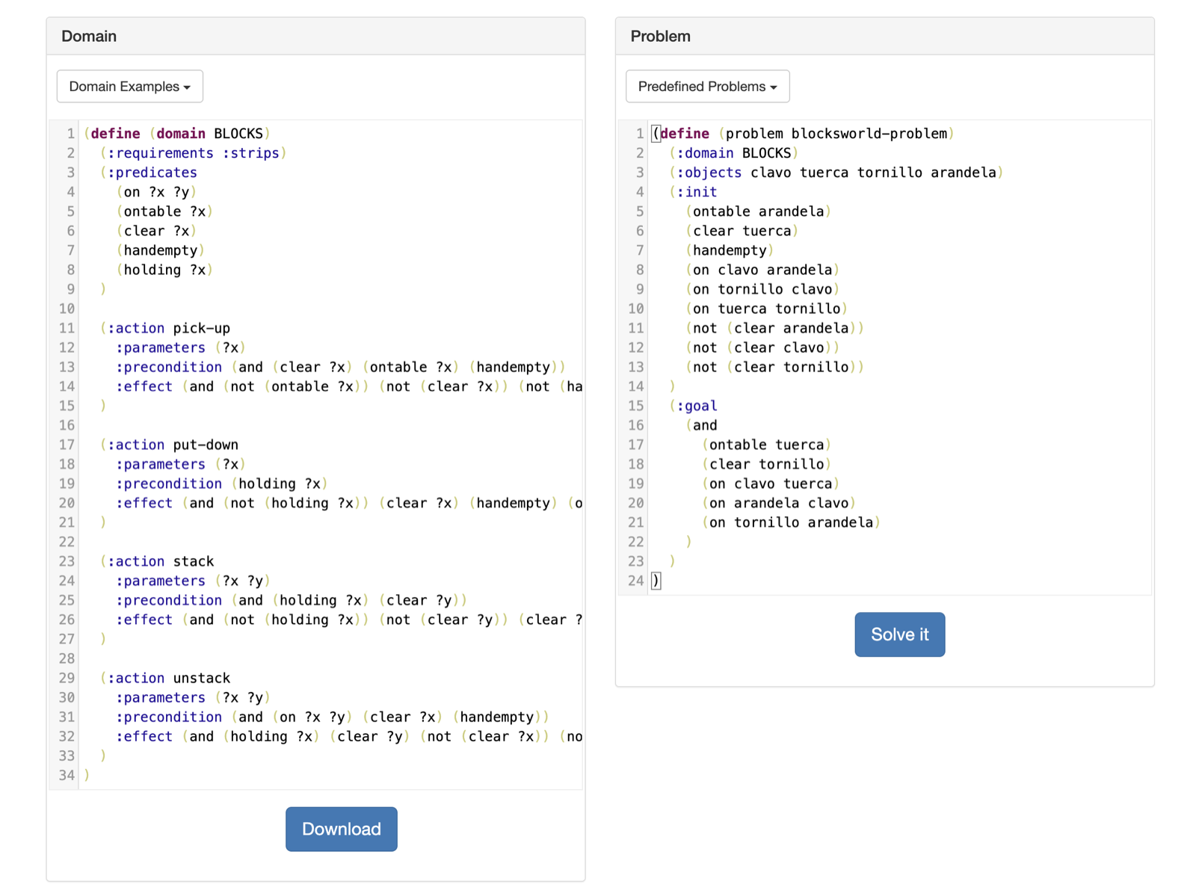Click '(define (problem blocksworld-problem)' line
This screenshot has height=896, width=1196.
[x=804, y=134]
